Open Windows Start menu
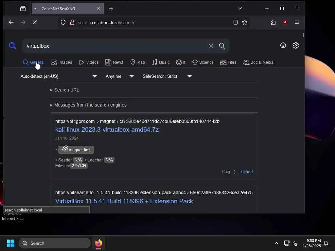This screenshot has height=251, width=335. point(10,243)
